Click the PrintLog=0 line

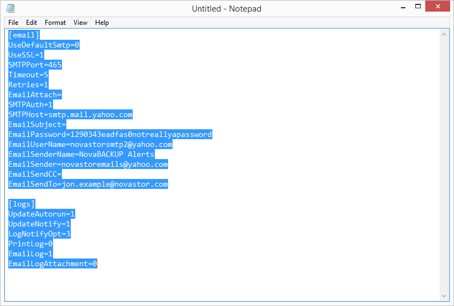31,244
